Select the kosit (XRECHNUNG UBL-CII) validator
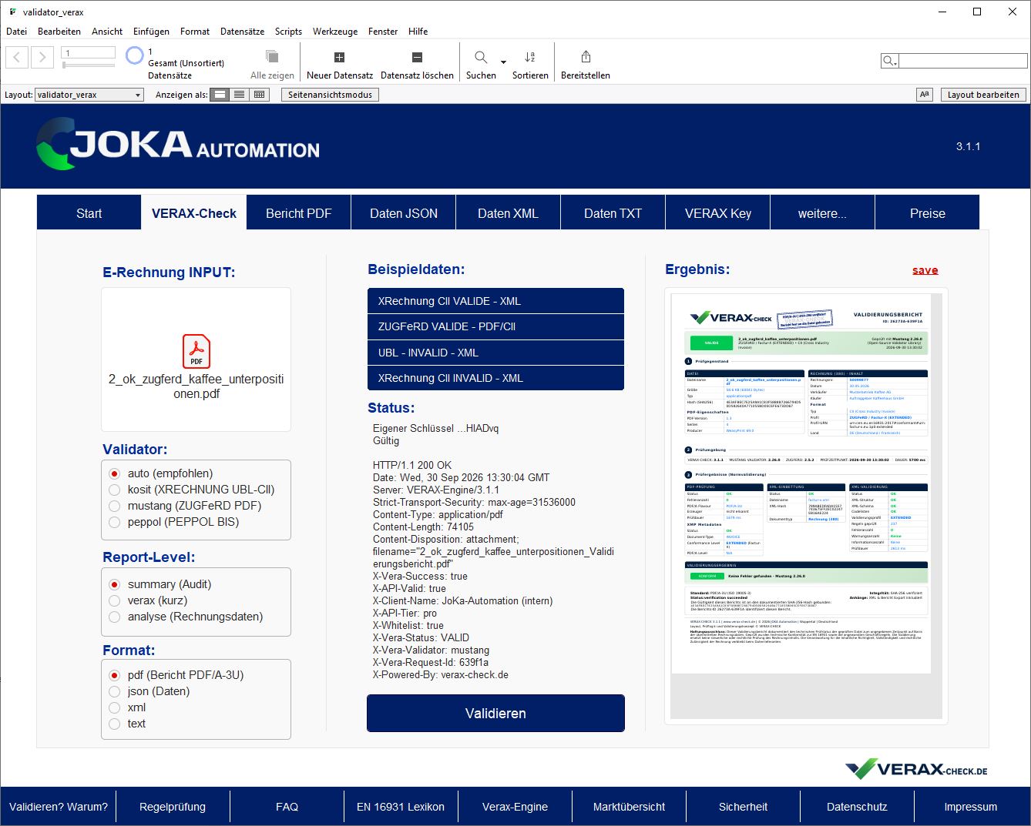1031x826 pixels. click(x=115, y=490)
